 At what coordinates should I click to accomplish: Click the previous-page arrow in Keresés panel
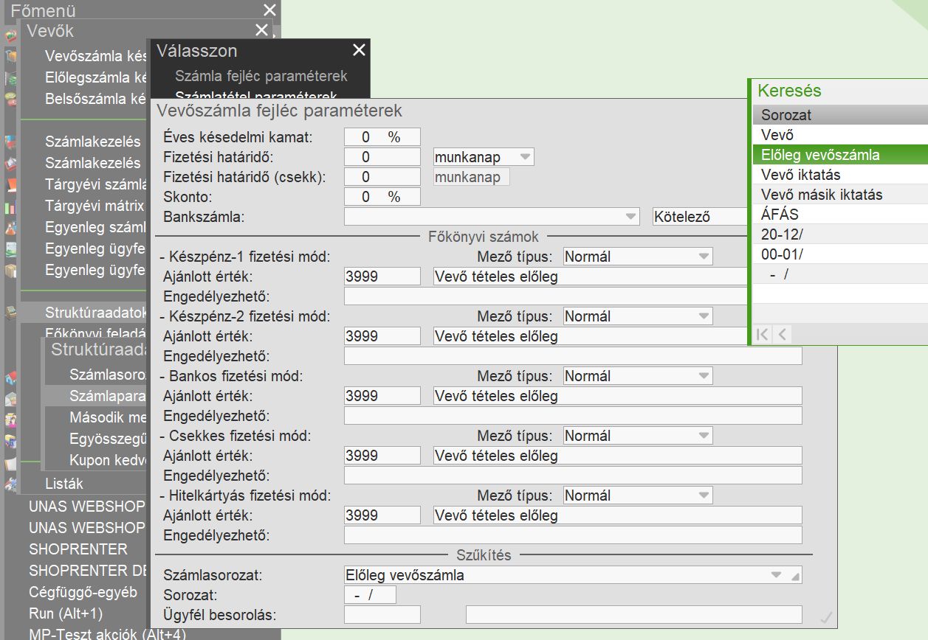[x=781, y=335]
